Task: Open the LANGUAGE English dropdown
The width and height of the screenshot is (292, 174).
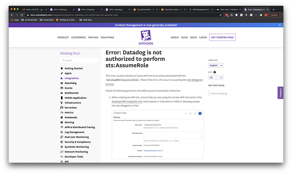Action: [x=216, y=65]
